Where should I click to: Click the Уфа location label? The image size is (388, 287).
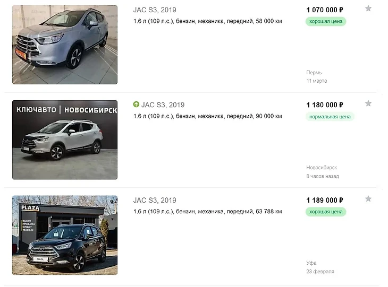[x=311, y=263]
